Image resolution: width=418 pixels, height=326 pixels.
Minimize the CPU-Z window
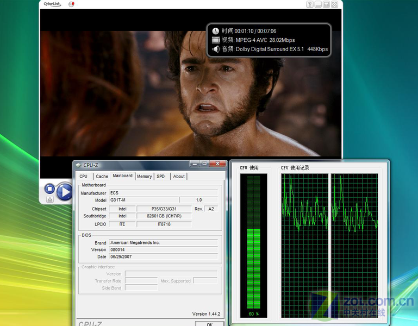(x=195, y=164)
